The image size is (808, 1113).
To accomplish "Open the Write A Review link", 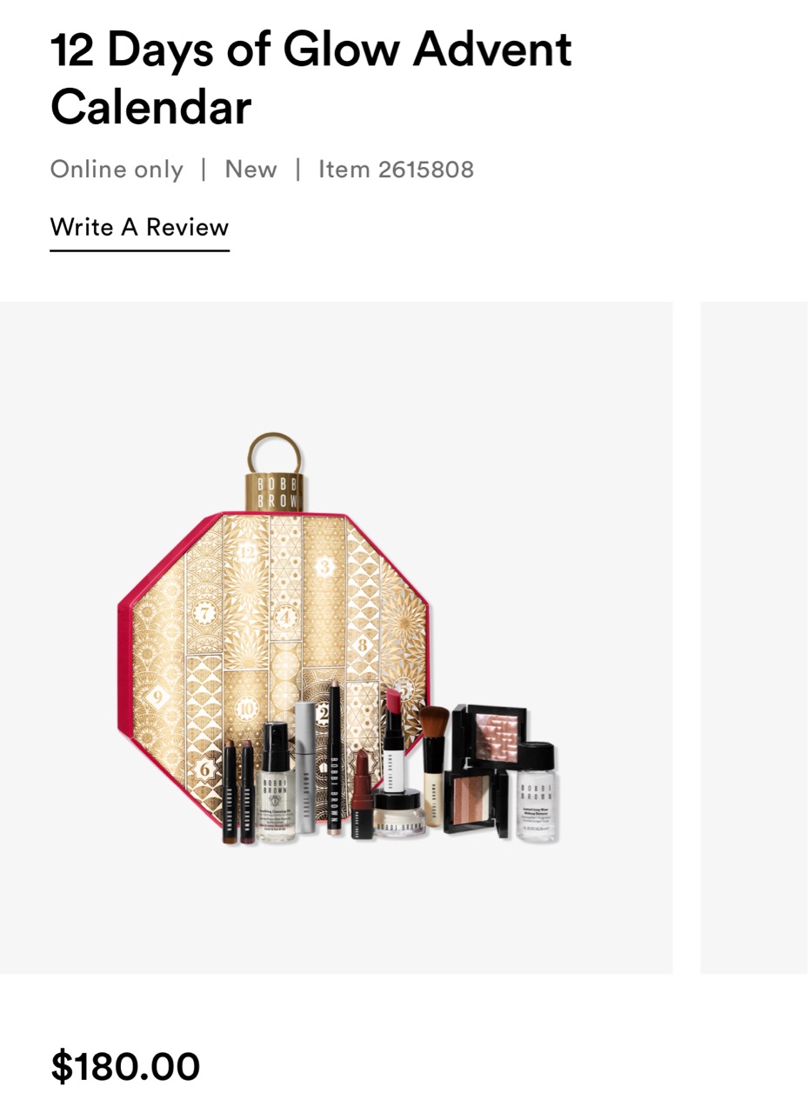I will click(139, 228).
